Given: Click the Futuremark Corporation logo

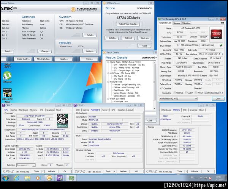Looking at the screenshot, I should pos(84,9).
